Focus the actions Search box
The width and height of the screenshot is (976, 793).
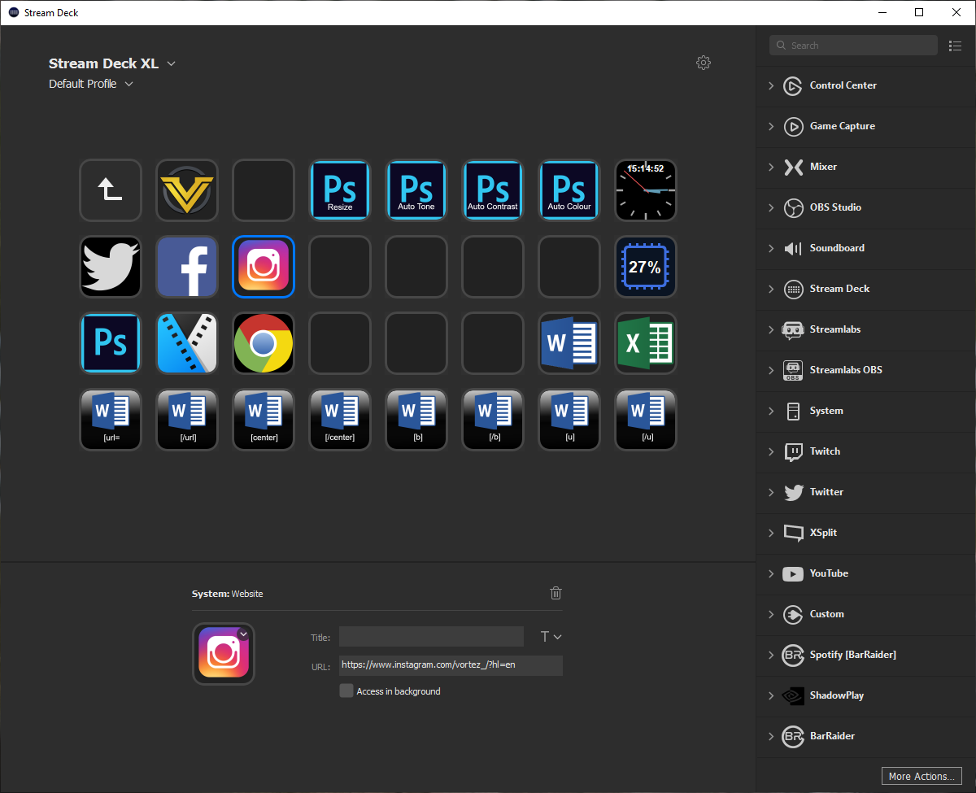click(853, 46)
